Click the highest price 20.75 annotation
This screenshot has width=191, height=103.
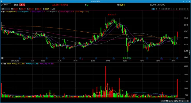point(112,15)
